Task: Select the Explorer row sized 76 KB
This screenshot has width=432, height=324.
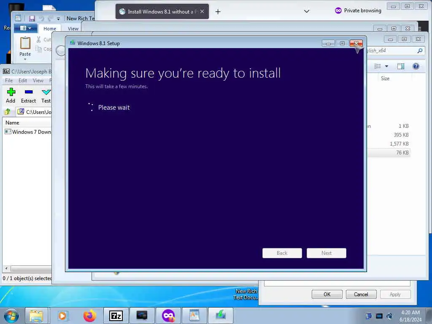Action: pyautogui.click(x=389, y=153)
